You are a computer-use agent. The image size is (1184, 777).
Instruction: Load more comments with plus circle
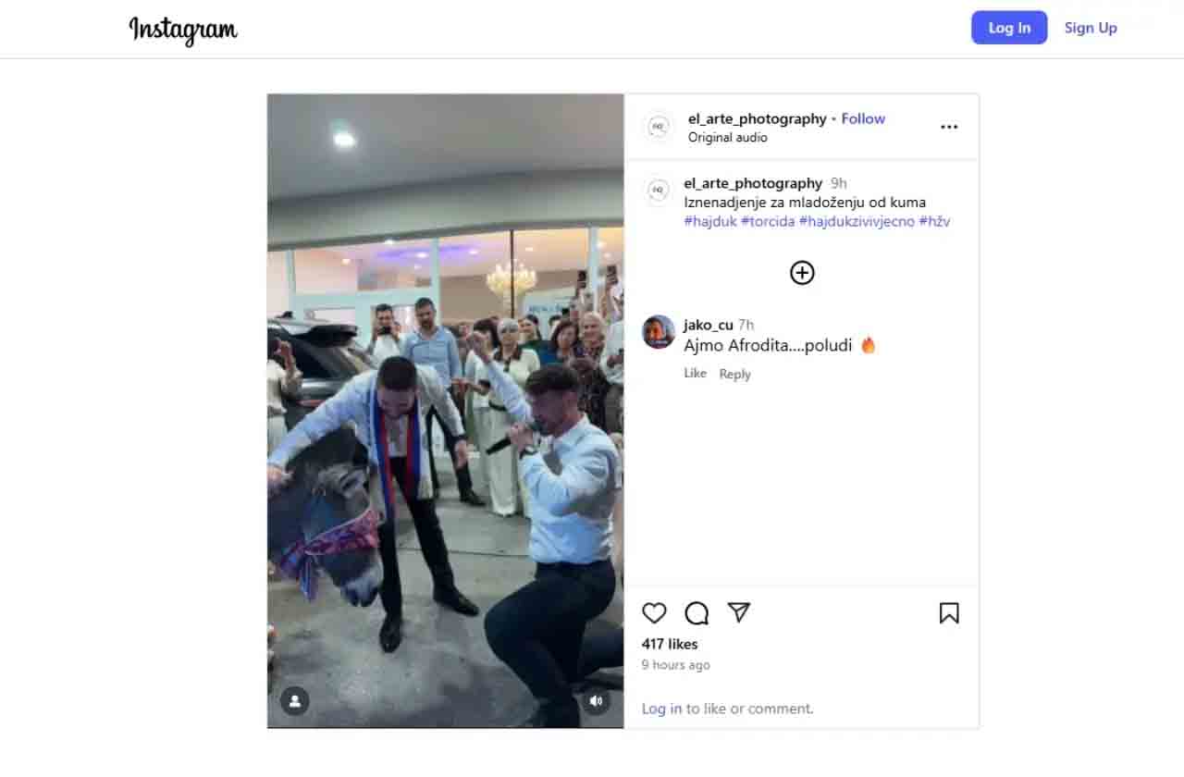point(802,272)
